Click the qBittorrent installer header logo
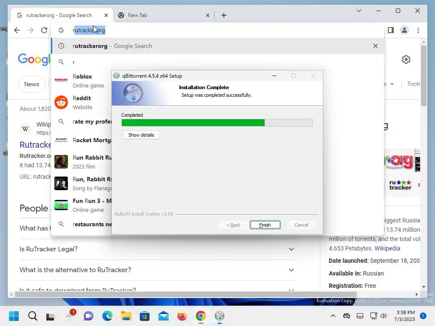This screenshot has width=435, height=326. click(x=133, y=93)
